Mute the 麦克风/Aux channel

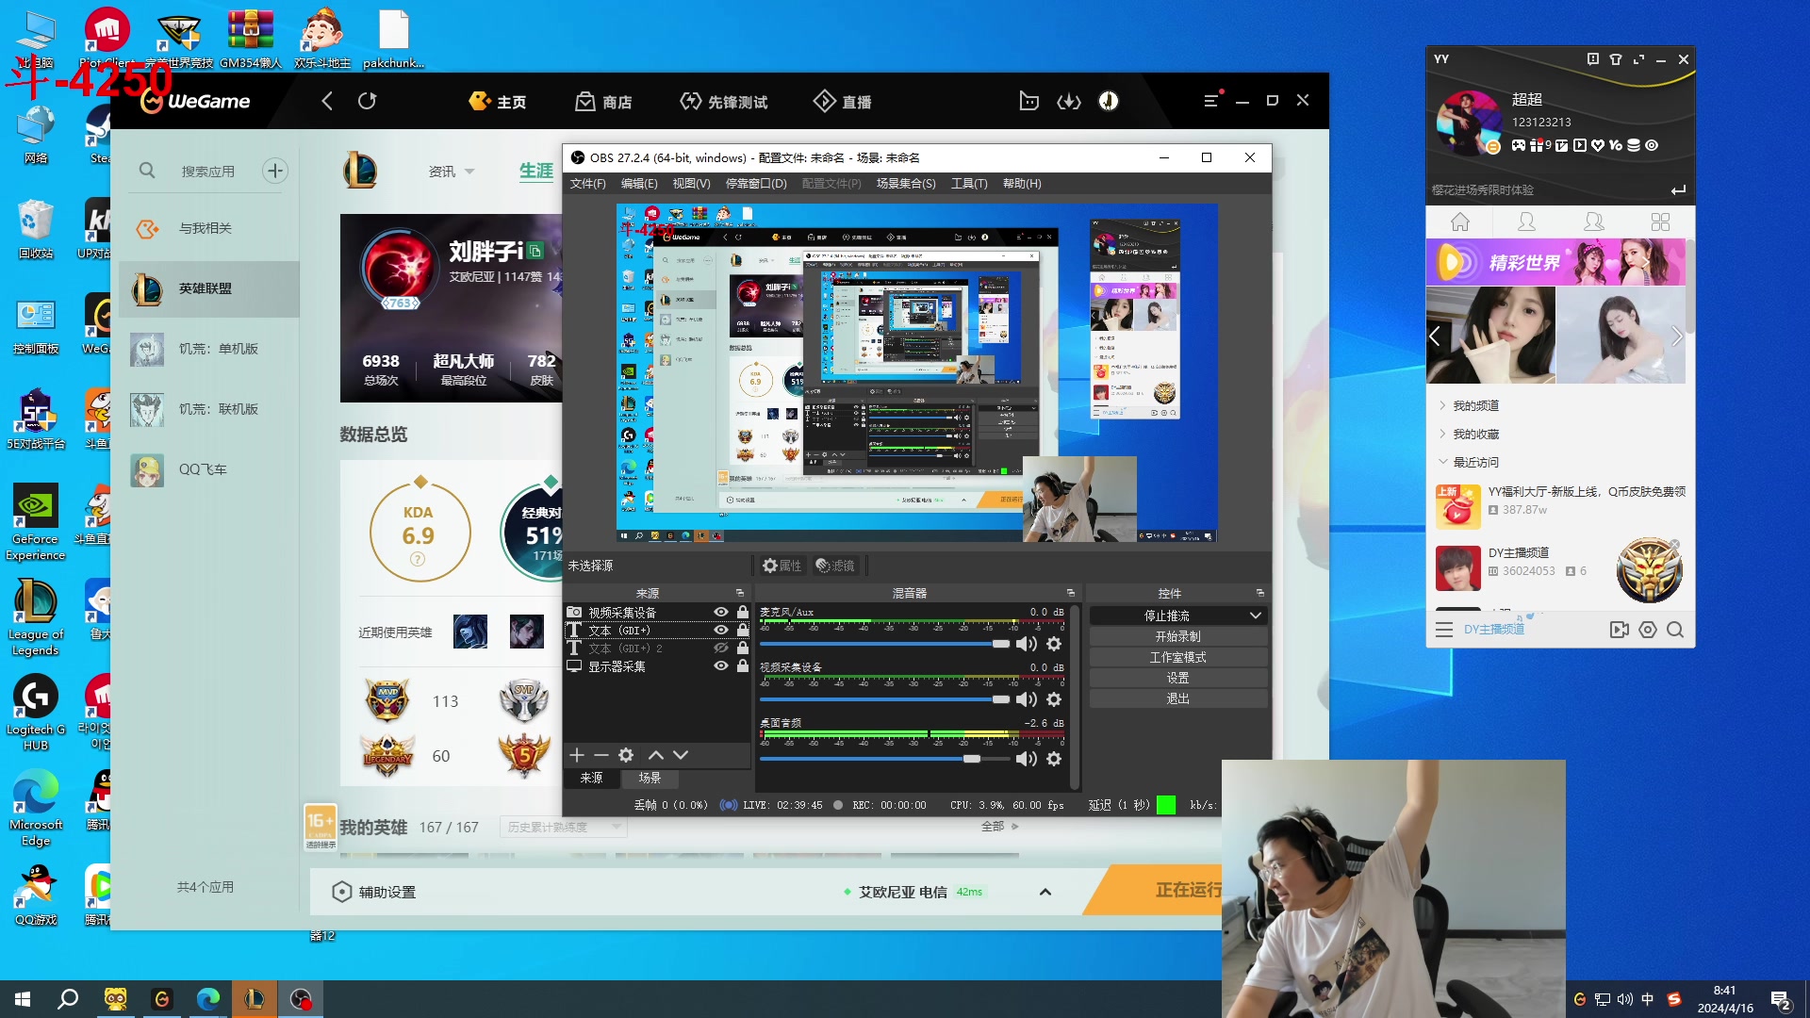click(x=1027, y=644)
